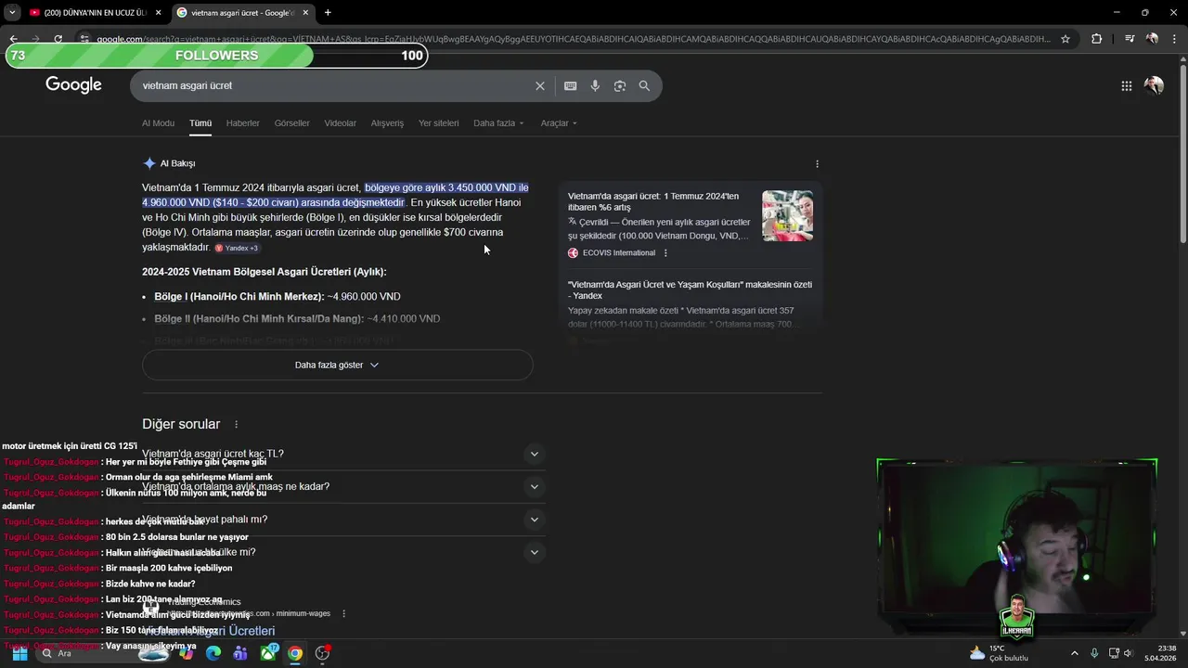Reload the current page
Screen dimensions: 1188x668
click(x=58, y=39)
